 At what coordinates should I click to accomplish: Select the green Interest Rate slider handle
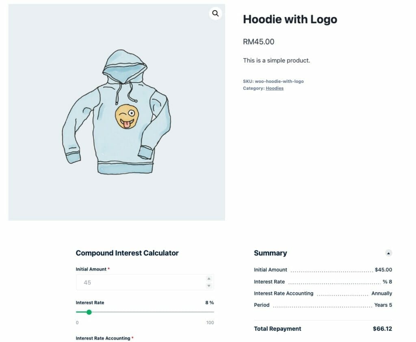(x=89, y=312)
